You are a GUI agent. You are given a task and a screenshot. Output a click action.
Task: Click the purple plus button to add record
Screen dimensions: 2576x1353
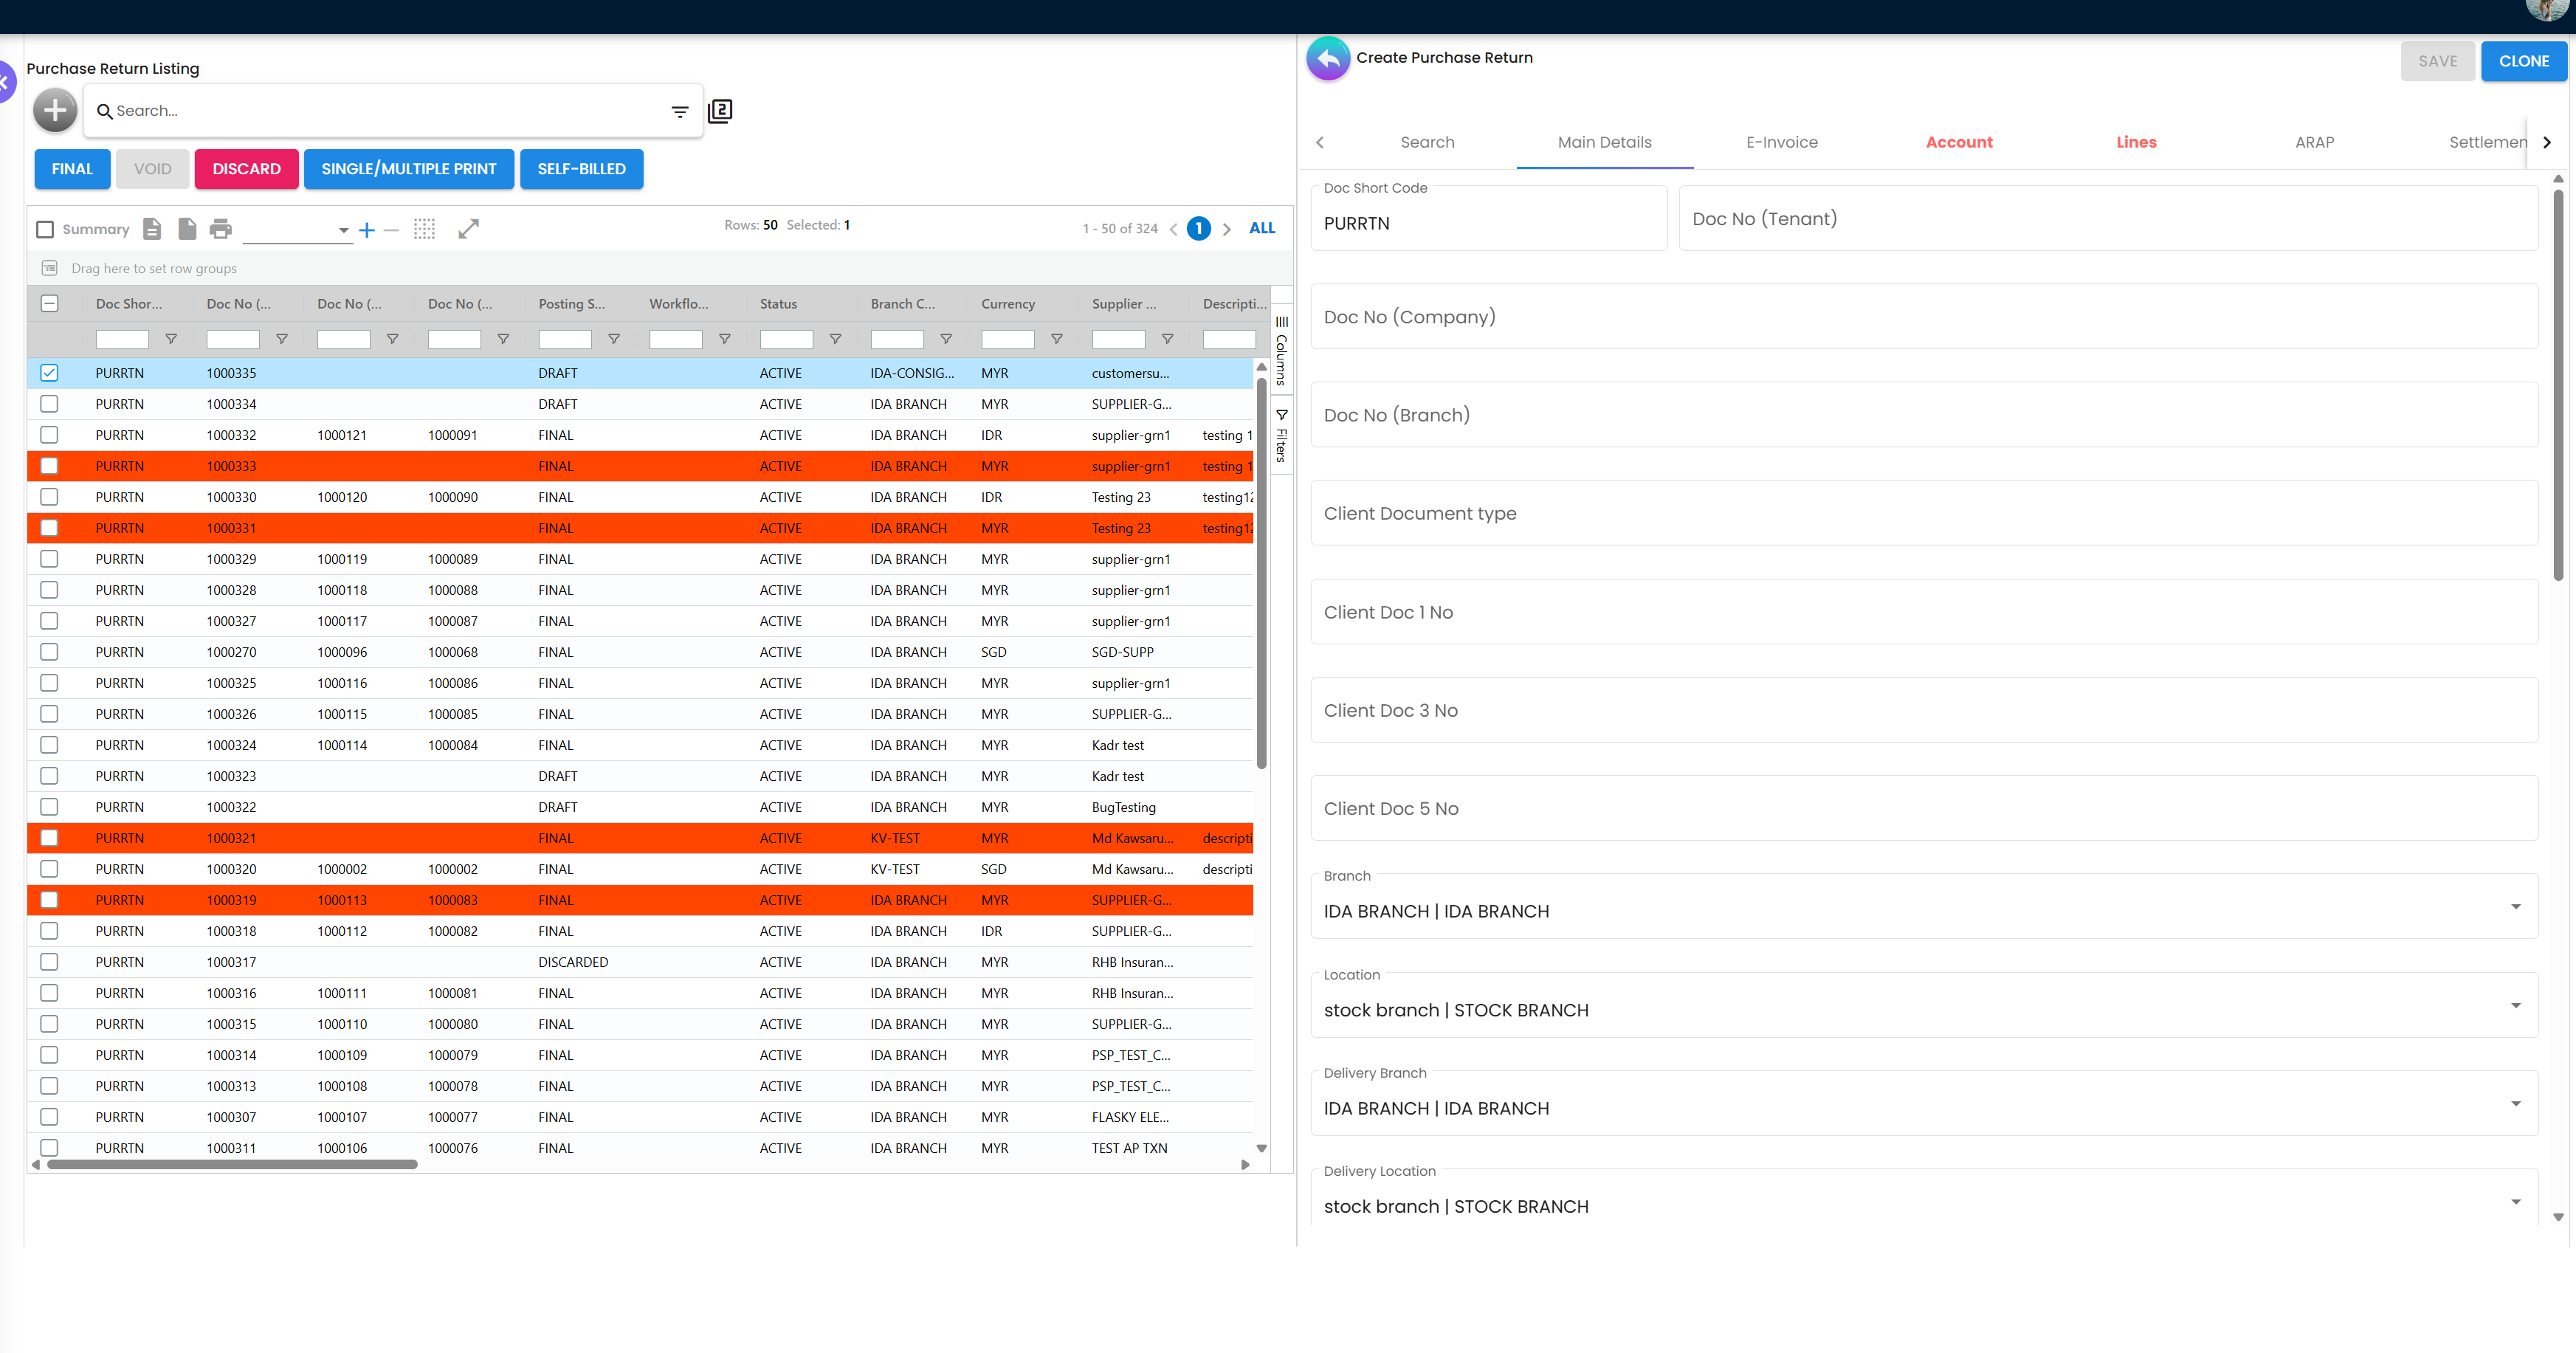pyautogui.click(x=55, y=110)
